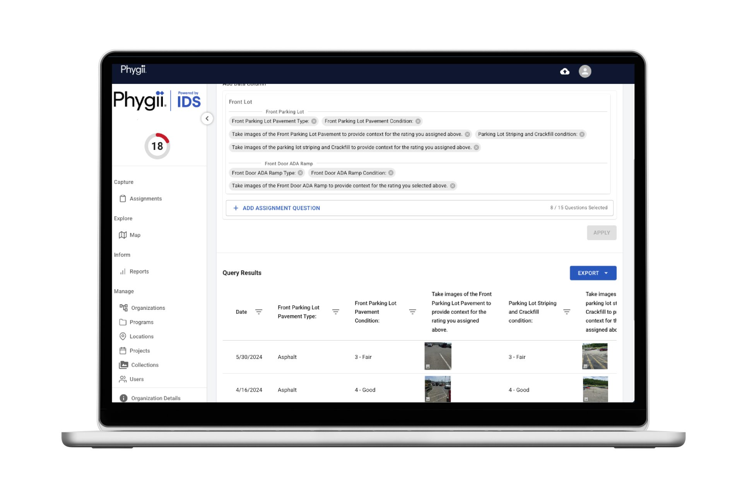
Task: Open Assignments in the sidebar
Action: click(x=145, y=199)
